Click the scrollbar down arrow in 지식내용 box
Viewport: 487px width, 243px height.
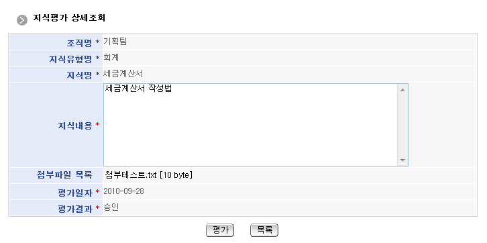click(402, 160)
